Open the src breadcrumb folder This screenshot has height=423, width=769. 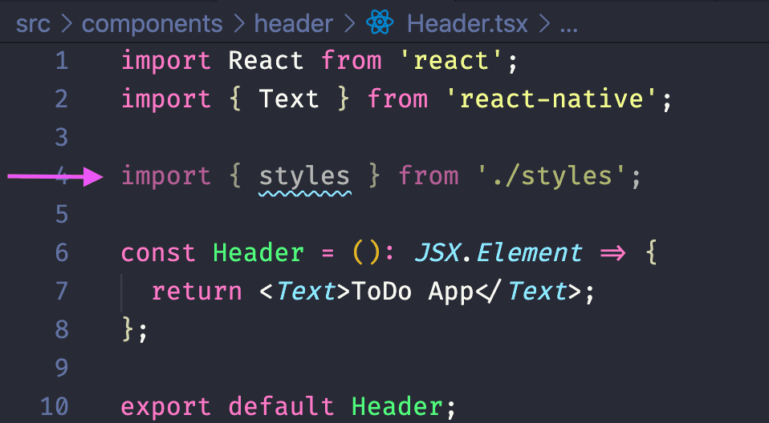(x=31, y=23)
